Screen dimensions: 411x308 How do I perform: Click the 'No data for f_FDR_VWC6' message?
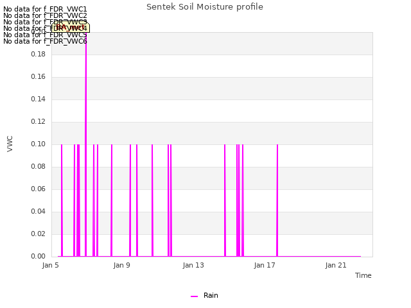tap(45, 41)
